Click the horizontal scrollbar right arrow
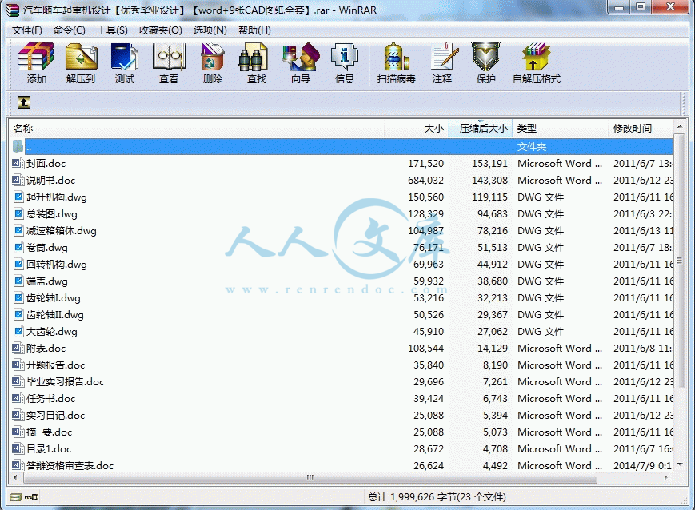The height and width of the screenshot is (510, 695). click(666, 478)
